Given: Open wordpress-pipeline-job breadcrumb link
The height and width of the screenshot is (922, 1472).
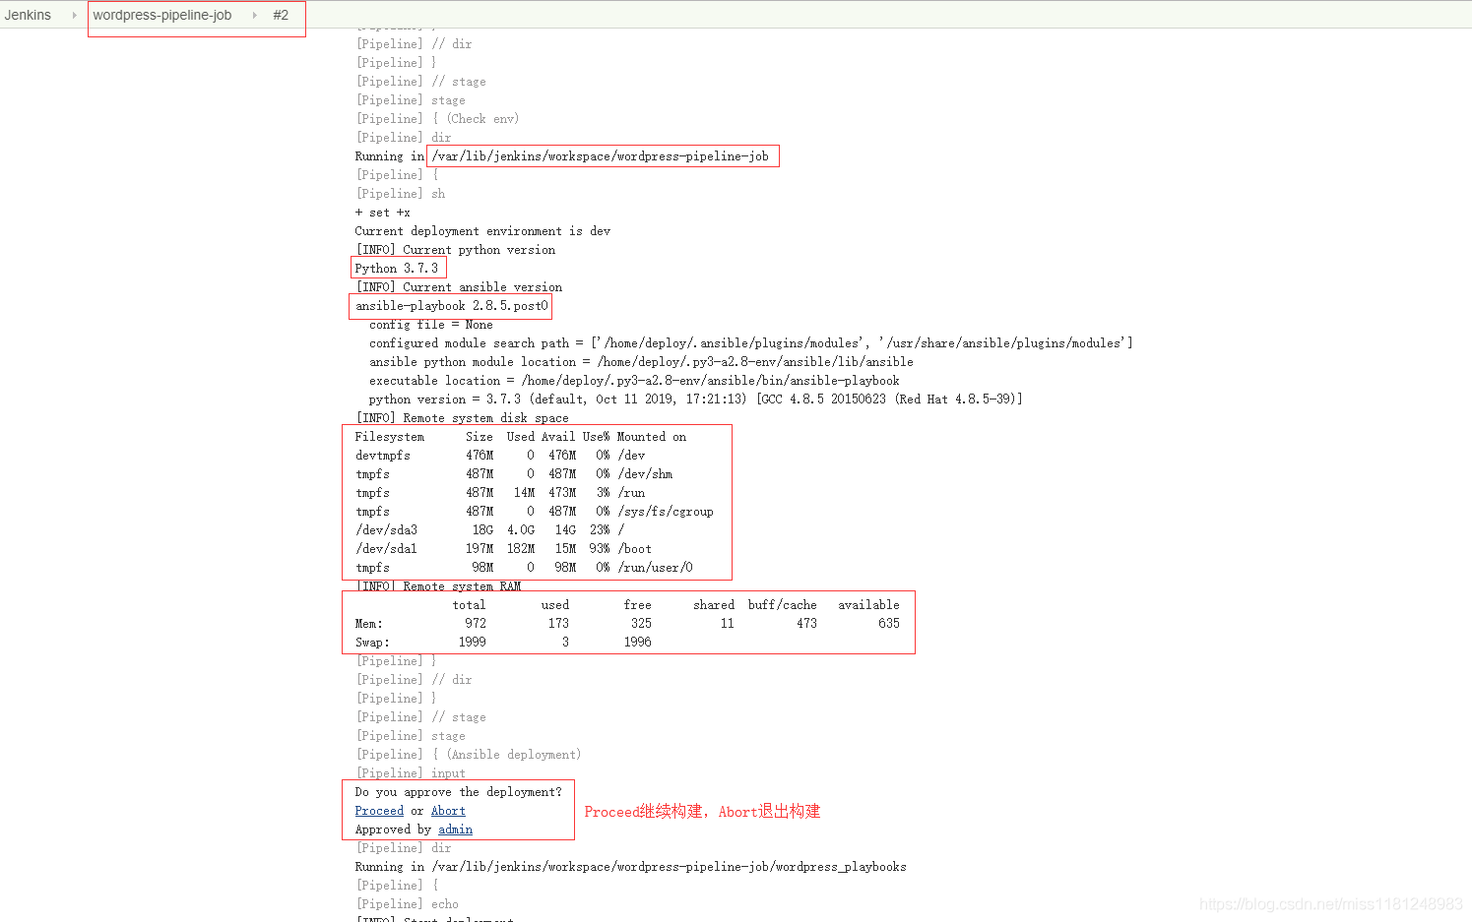Looking at the screenshot, I should (x=162, y=15).
